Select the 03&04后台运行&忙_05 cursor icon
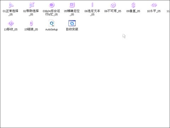The height and width of the screenshot is (128, 170). pos(52,5)
